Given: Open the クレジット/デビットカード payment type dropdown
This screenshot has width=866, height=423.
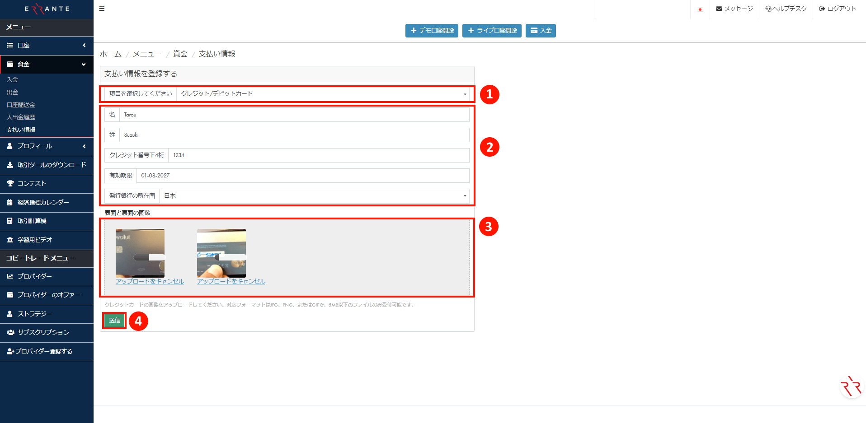Looking at the screenshot, I should (x=323, y=94).
